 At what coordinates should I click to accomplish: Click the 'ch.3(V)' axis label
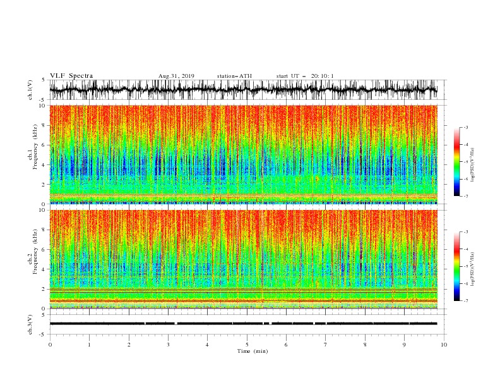(x=30, y=324)
